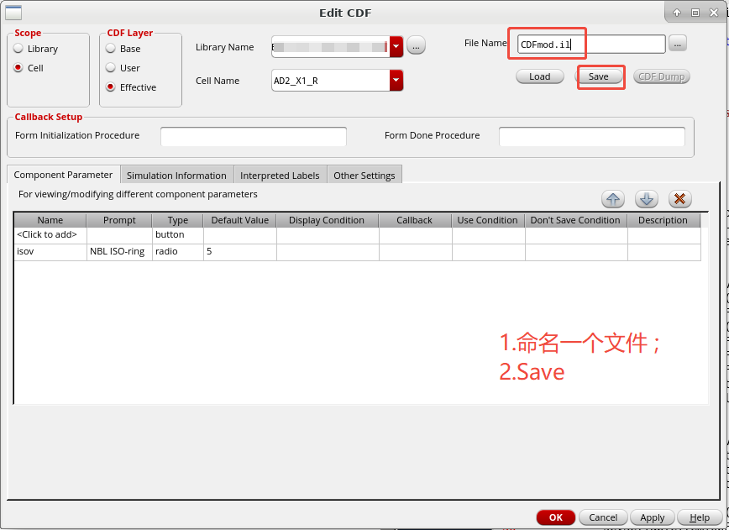Open the window menu icon in title bar
The image size is (729, 530).
coord(13,13)
